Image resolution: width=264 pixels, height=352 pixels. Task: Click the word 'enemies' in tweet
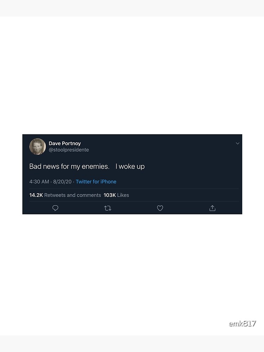click(95, 166)
